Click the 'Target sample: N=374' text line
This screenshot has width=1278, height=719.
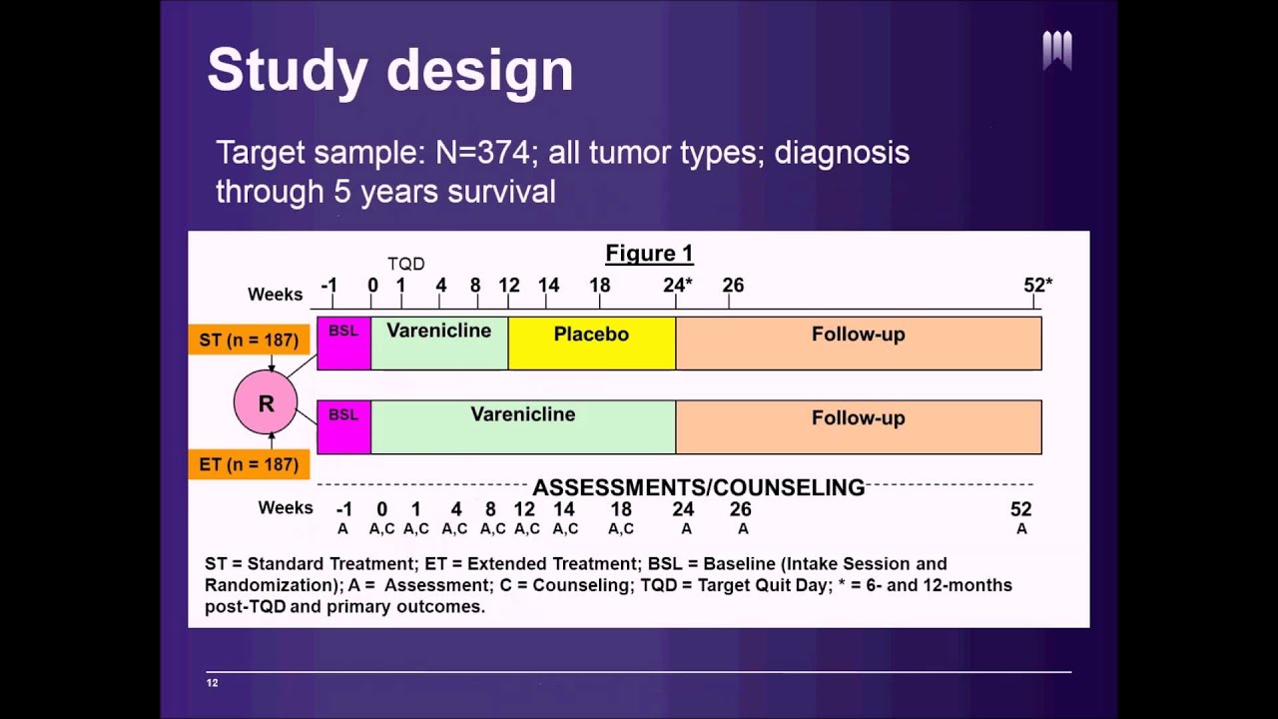pyautogui.click(x=562, y=153)
